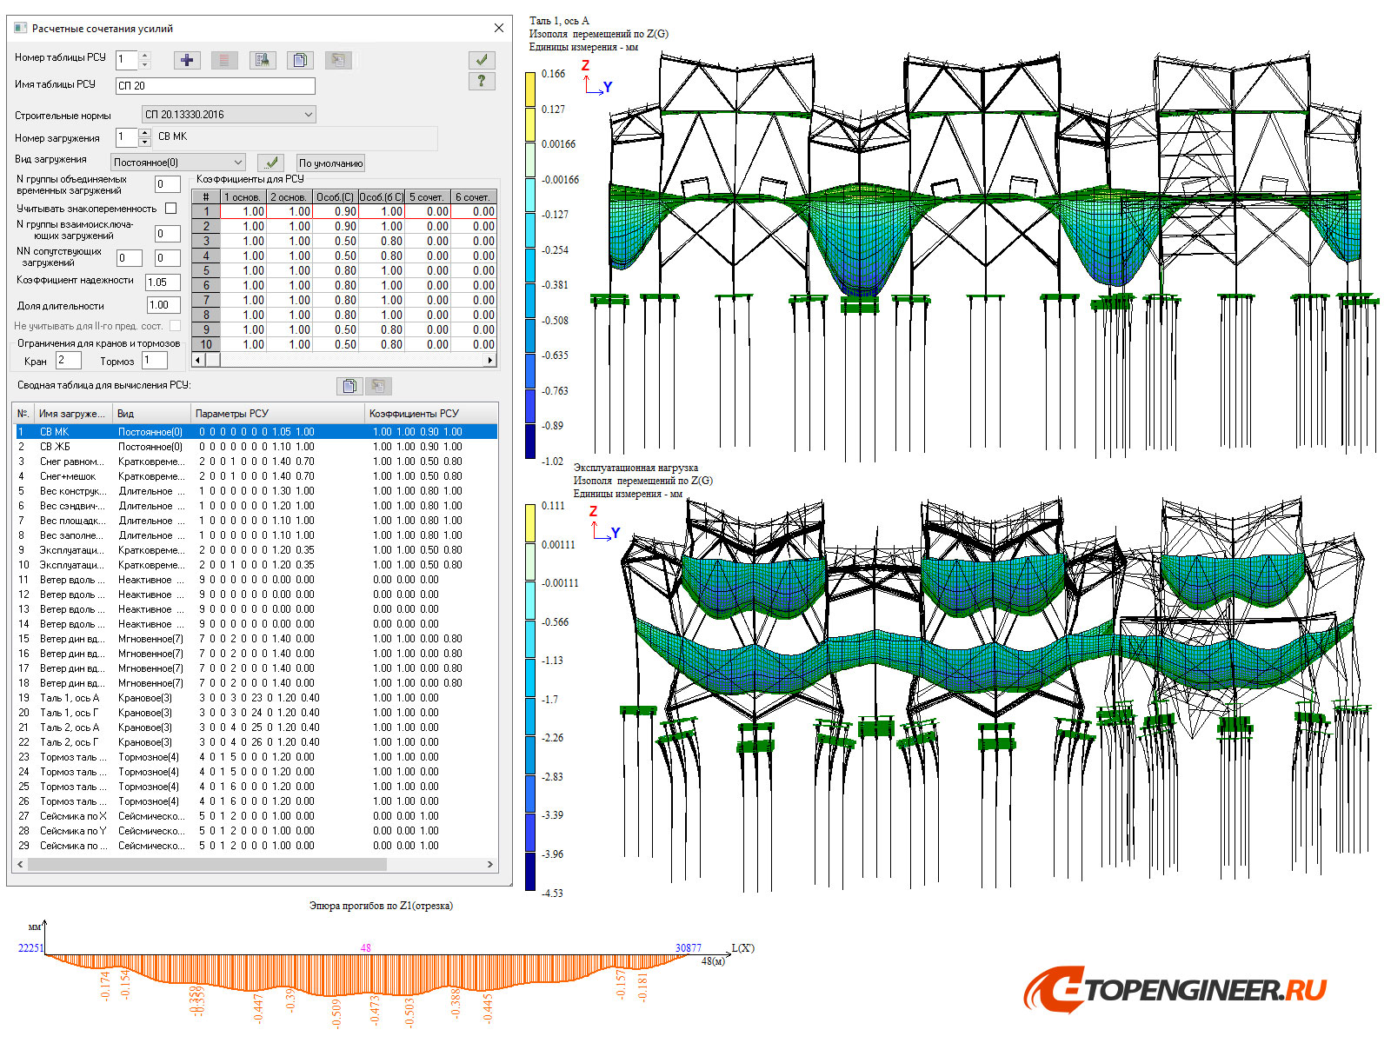Select row 1 'СВ МК' loading

pos(256,432)
